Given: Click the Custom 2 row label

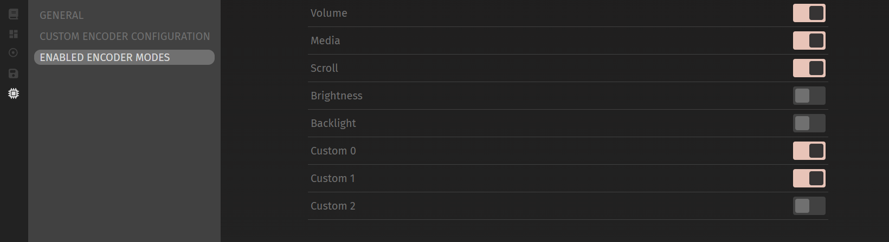Looking at the screenshot, I should [x=333, y=206].
